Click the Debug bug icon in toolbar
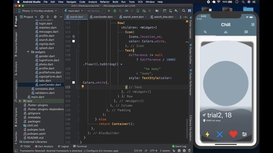The height and width of the screenshot is (153, 273). pos(115,11)
